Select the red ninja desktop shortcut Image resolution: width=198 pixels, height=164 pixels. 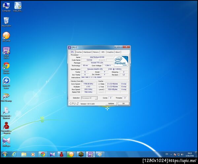pos(6,128)
